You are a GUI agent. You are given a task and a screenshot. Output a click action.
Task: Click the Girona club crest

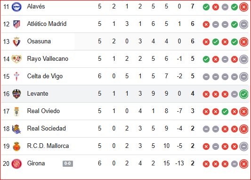click(16, 164)
